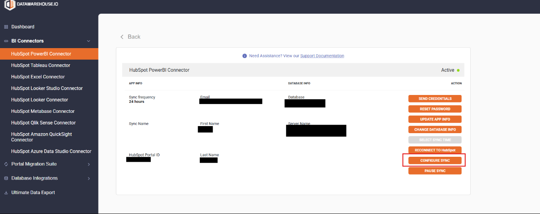
Task: Click the DataWarehouse.io logo icon
Action: click(x=10, y=5)
